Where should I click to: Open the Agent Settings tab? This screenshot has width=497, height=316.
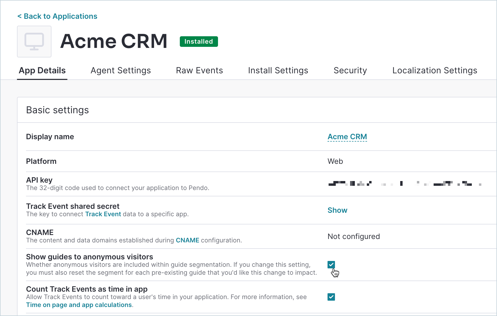click(121, 70)
